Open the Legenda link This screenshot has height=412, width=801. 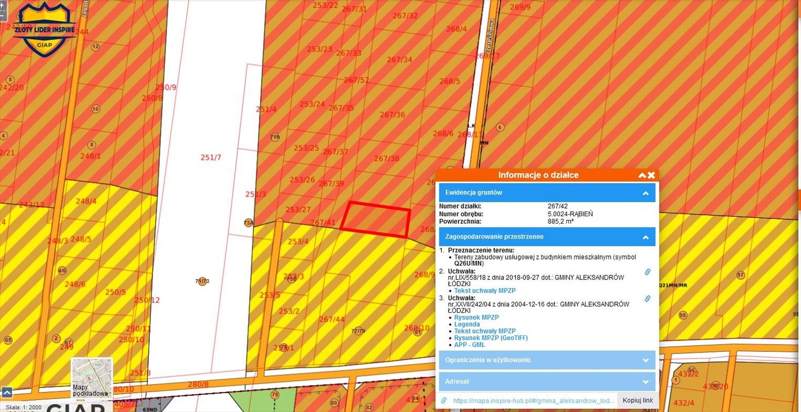click(x=467, y=325)
